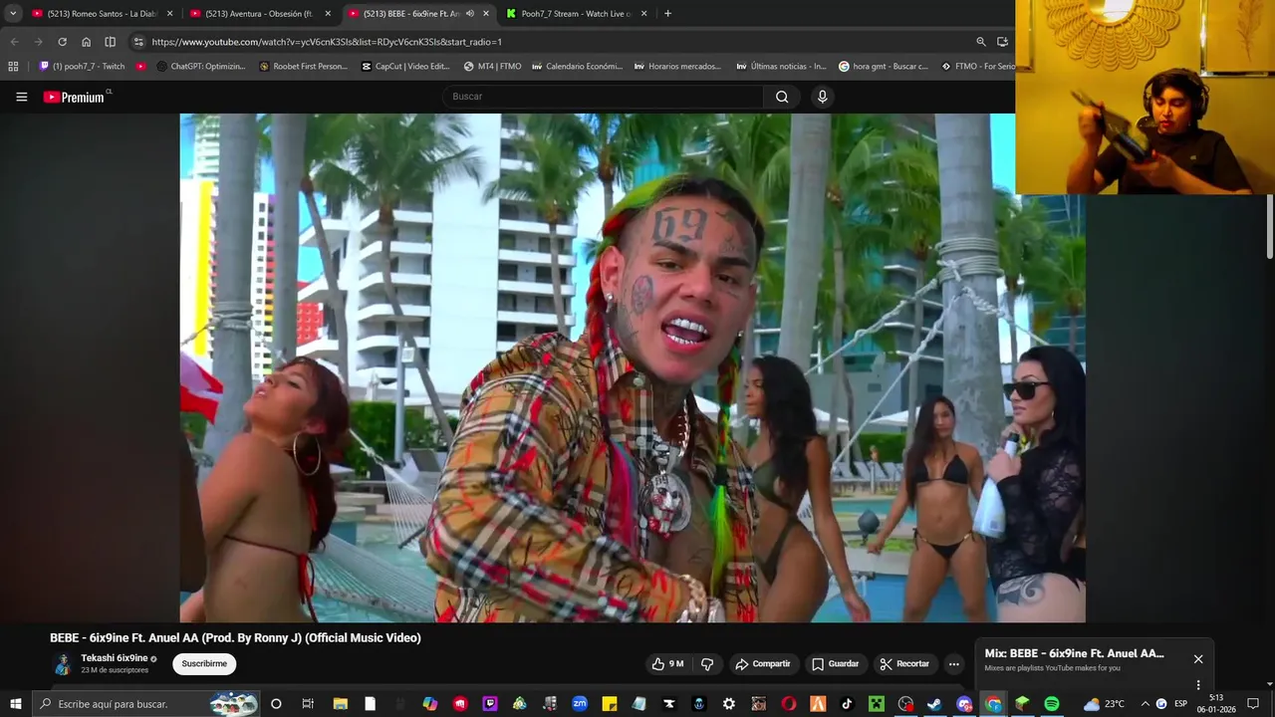Open Windows notification center icon

point(1253,704)
